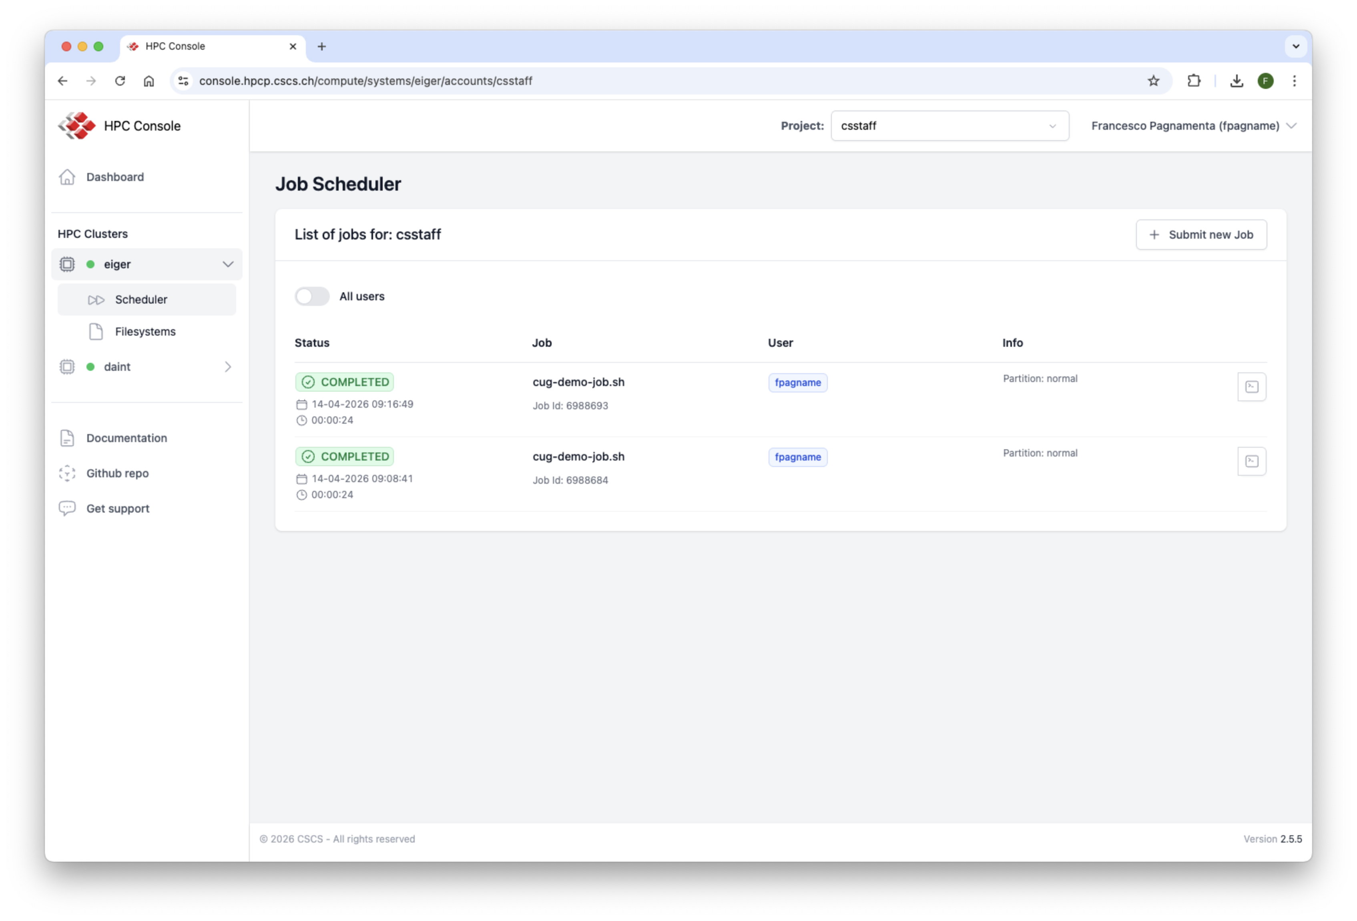This screenshot has height=921, width=1357.
Task: Open the csstaff project dropdown
Action: click(949, 126)
